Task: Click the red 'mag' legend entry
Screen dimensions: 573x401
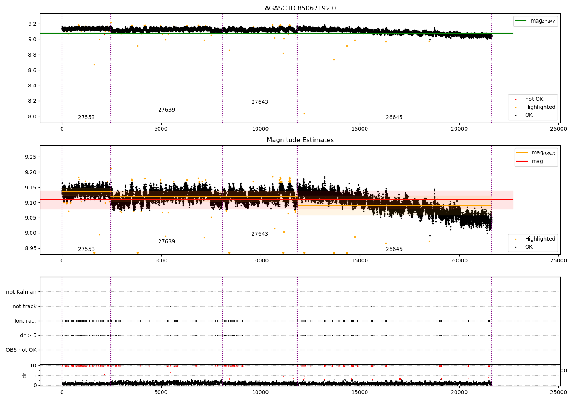Action: pos(530,162)
